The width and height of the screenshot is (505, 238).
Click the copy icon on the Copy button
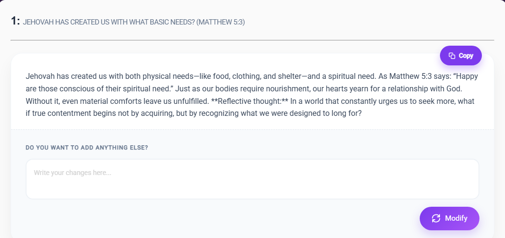tap(452, 56)
